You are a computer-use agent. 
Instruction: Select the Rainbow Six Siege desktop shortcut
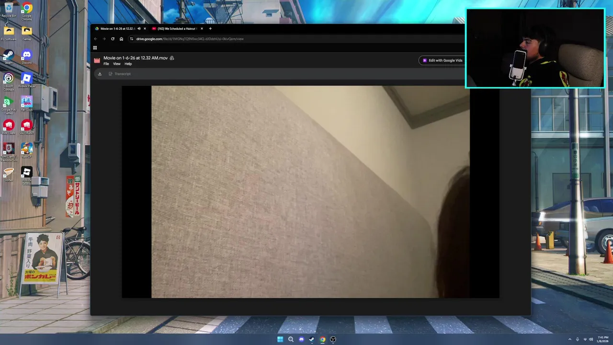coord(9,152)
